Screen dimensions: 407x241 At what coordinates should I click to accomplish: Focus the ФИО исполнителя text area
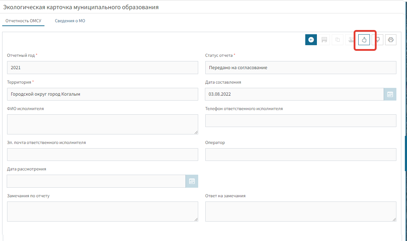(102, 124)
